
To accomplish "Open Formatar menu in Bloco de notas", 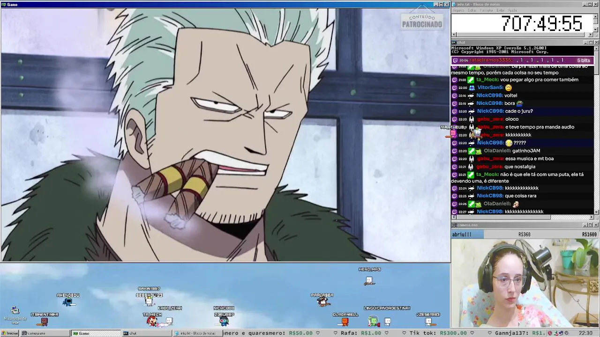I will 487,10.
